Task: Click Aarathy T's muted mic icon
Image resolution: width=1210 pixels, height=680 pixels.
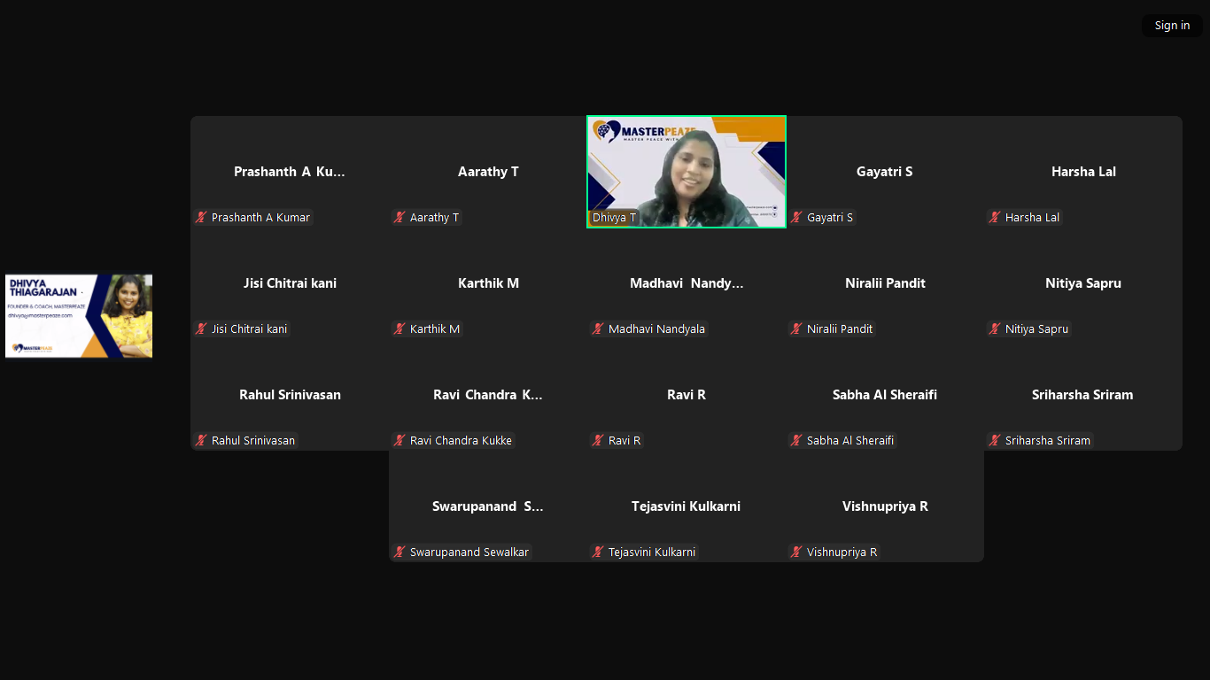Action: coord(399,217)
